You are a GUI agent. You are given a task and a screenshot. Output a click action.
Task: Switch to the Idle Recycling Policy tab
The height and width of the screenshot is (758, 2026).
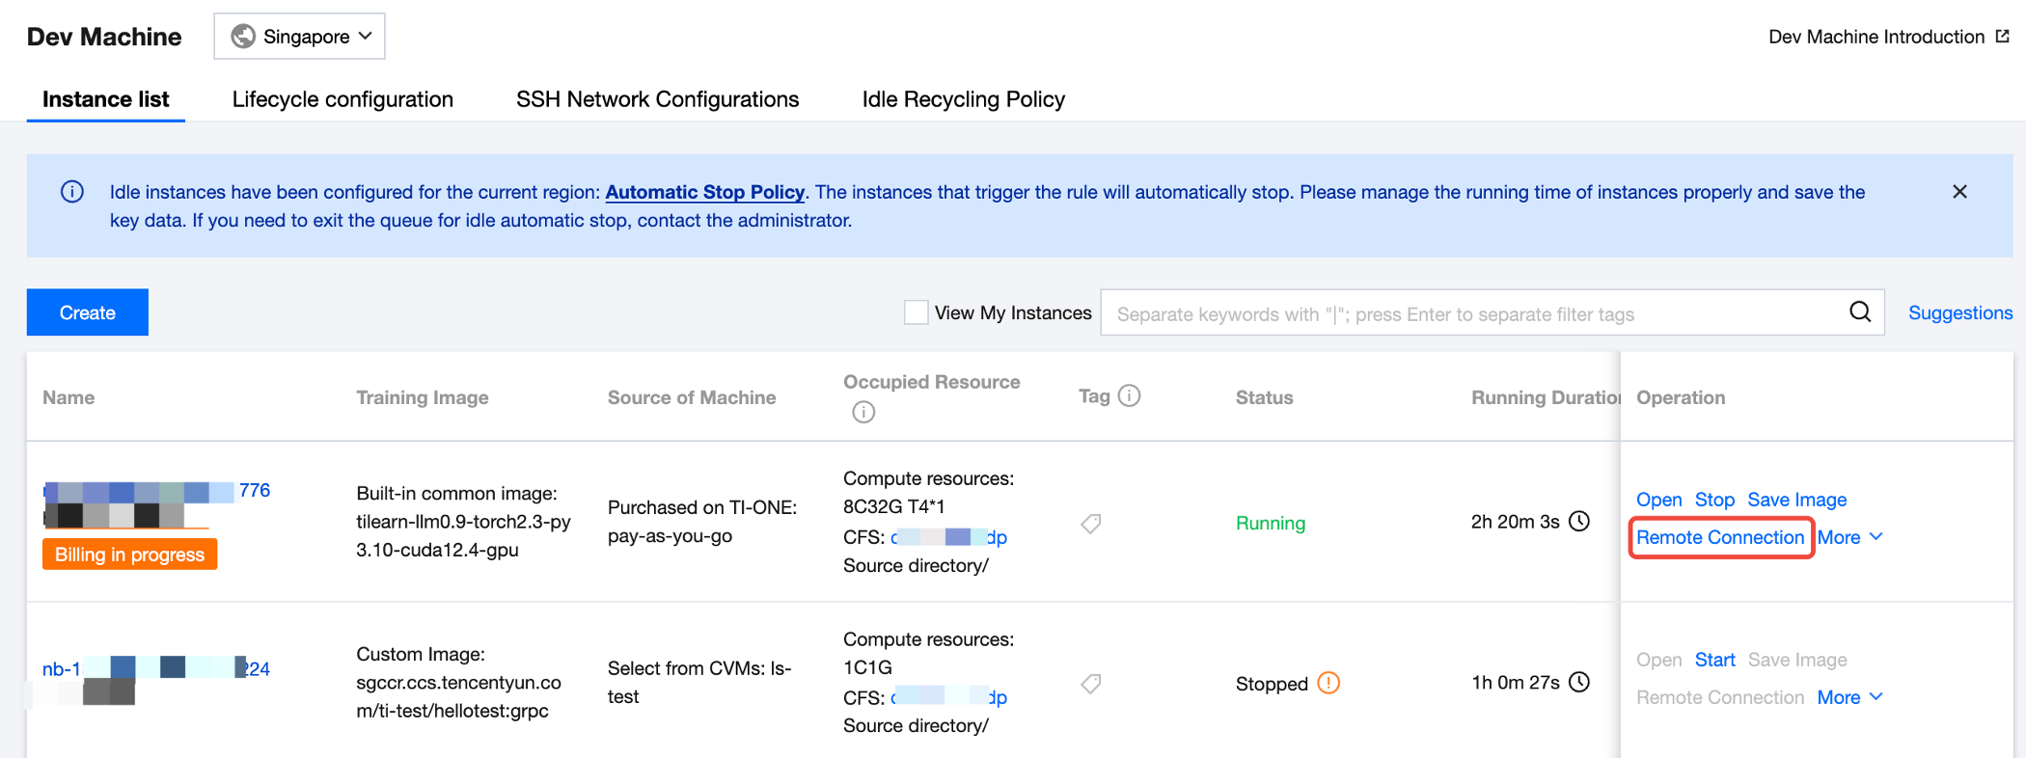(963, 99)
